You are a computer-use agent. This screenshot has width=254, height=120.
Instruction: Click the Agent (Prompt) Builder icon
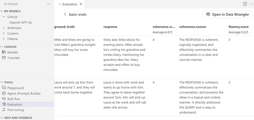click(4, 93)
